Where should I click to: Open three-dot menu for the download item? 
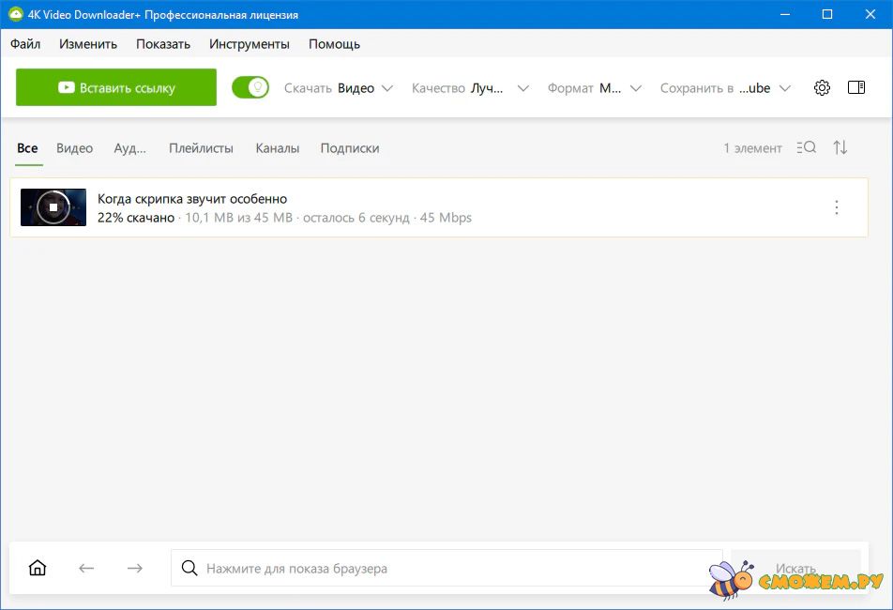tap(837, 208)
